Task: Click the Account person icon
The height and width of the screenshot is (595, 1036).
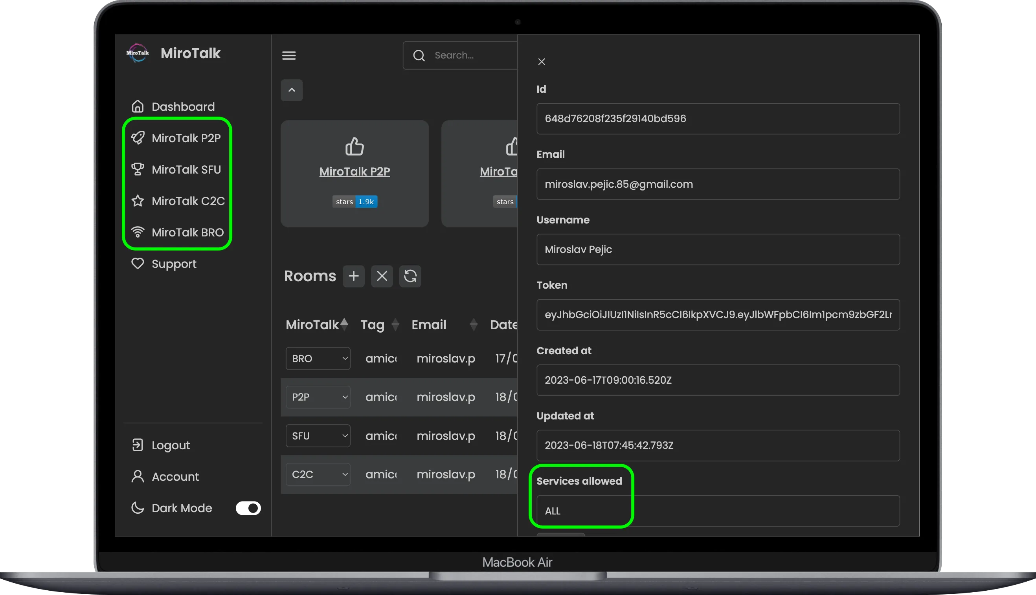Action: pyautogui.click(x=138, y=476)
